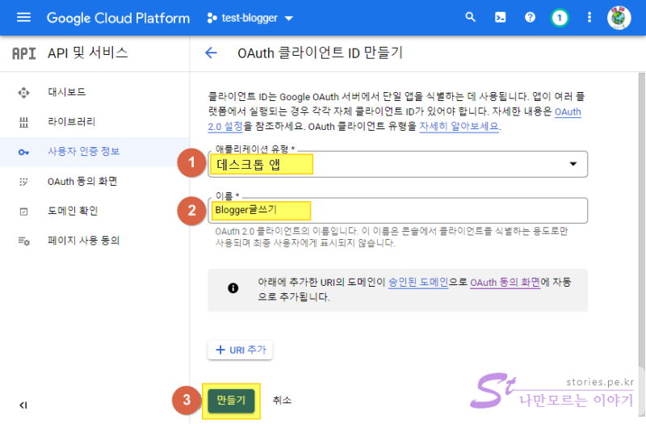This screenshot has width=646, height=424.
Task: Click the 도메인 확인 checkbox icon
Action: coord(23,212)
